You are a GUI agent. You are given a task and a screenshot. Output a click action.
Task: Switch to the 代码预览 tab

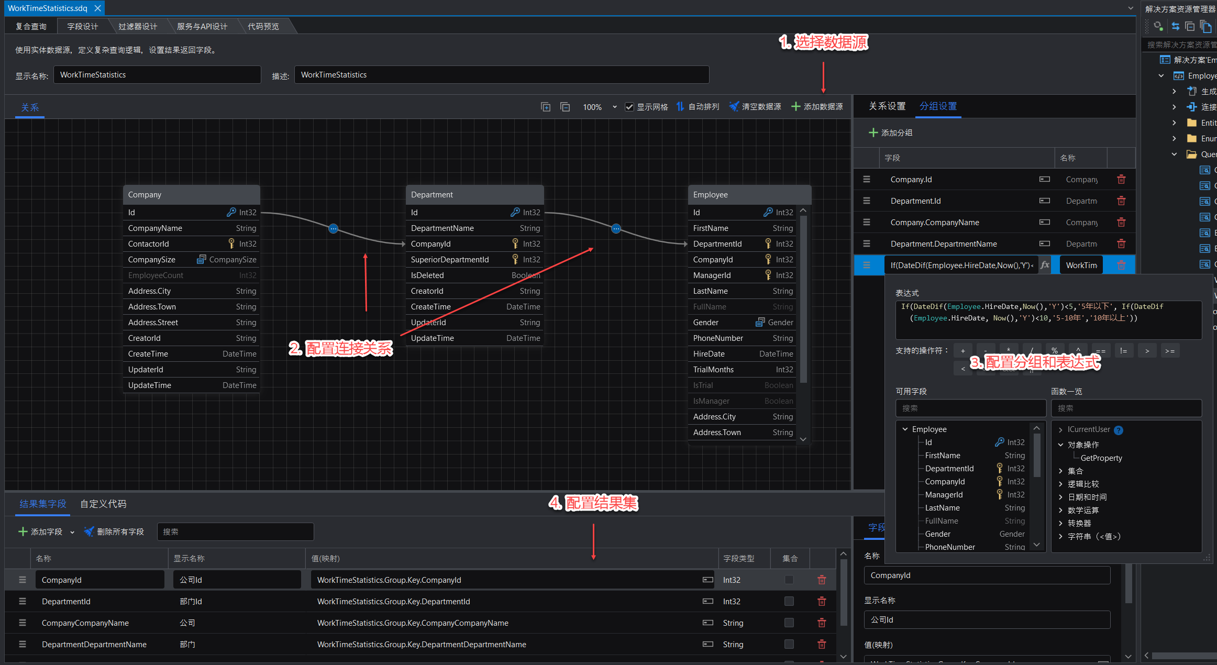pos(263,26)
